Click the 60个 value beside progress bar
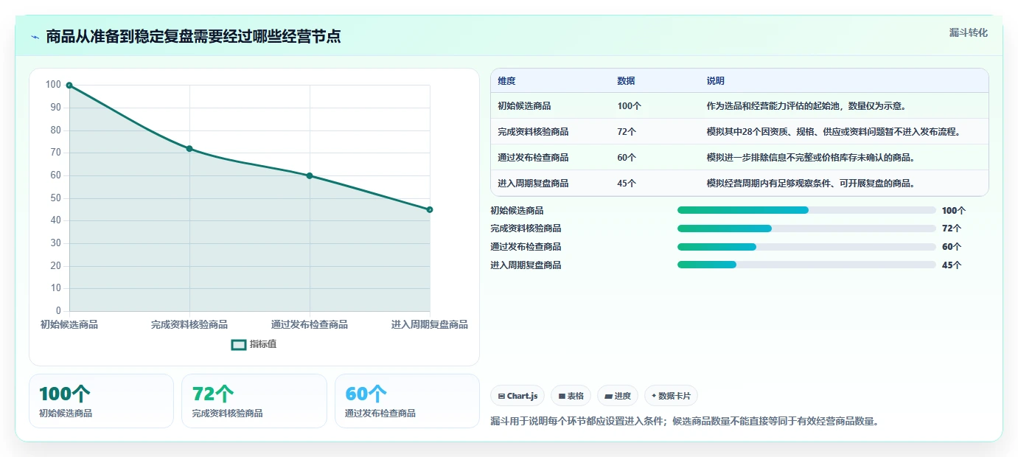Screen dimensions: 1018x457 tap(952, 247)
